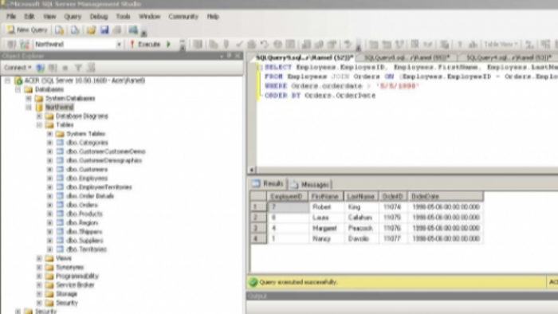Image resolution: width=558 pixels, height=314 pixels.
Task: Select dbo.Categories table
Action: 87,143
